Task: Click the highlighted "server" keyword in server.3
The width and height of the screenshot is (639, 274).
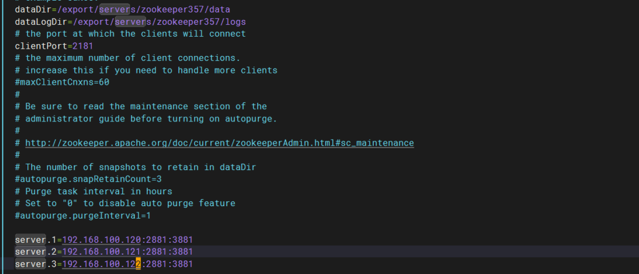Action: (x=31, y=264)
